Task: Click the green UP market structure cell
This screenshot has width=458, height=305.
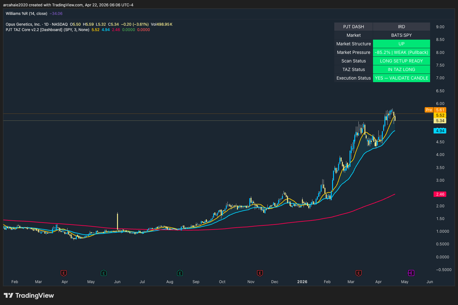Action: [x=401, y=44]
